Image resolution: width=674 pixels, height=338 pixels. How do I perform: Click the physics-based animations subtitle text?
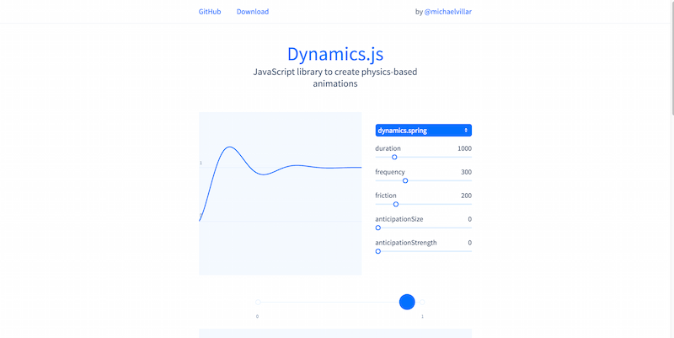pos(335,78)
